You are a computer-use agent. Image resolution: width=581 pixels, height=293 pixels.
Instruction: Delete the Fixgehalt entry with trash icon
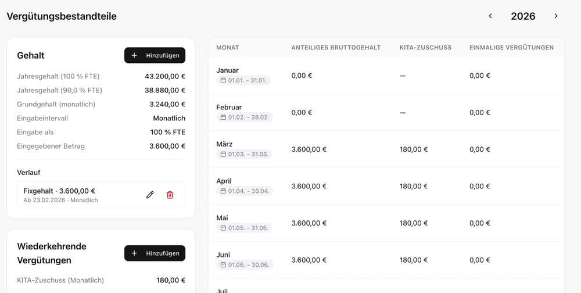[170, 195]
